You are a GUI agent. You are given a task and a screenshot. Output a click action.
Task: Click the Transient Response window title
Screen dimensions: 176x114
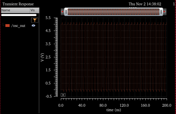(x=18, y=4)
